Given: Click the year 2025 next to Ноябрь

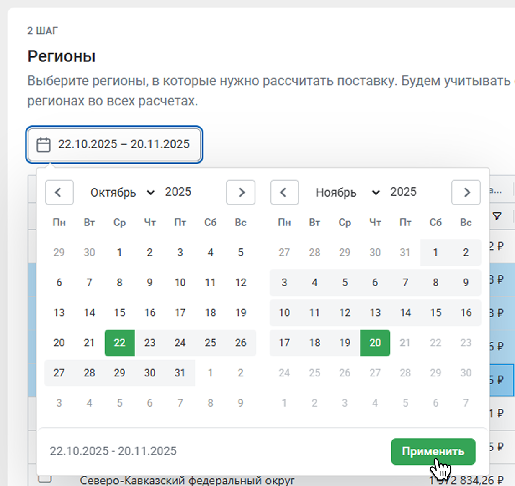Looking at the screenshot, I should tap(403, 192).
